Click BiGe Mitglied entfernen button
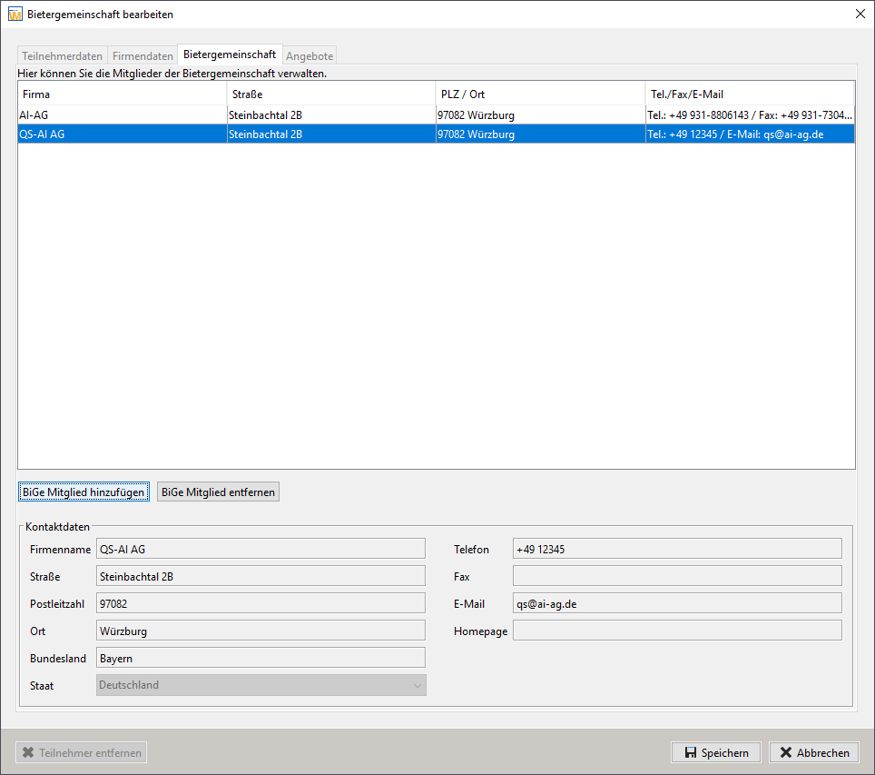 218,492
